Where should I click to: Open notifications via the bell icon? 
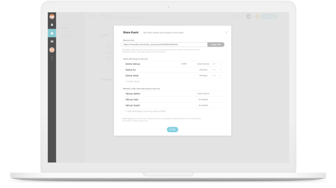click(52, 25)
